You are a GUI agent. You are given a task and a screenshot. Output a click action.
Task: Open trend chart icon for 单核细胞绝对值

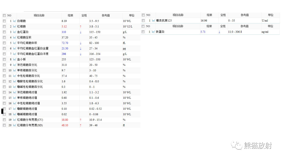click(15, 98)
